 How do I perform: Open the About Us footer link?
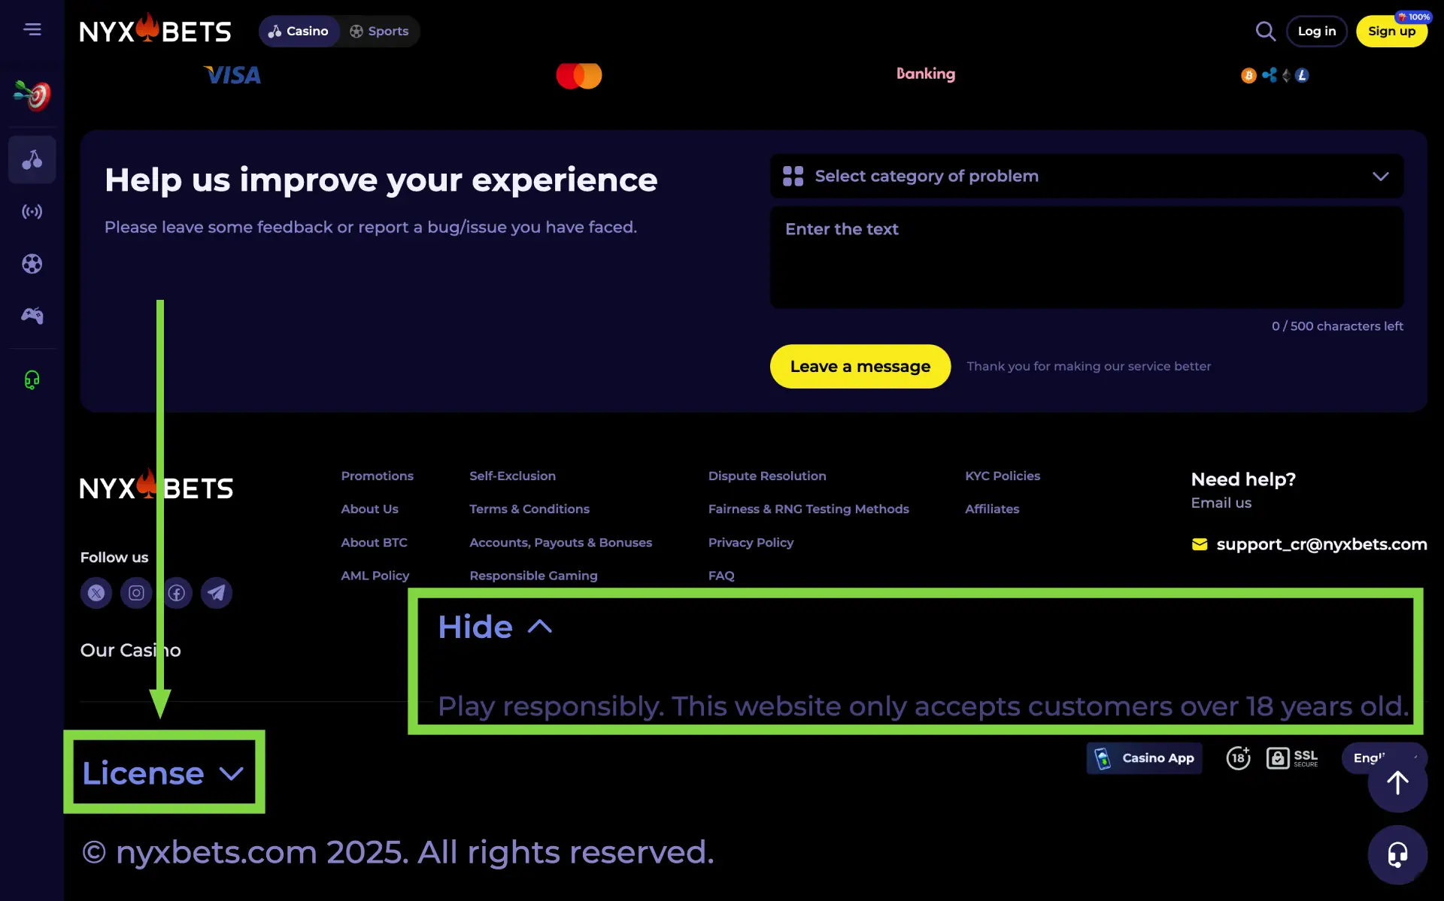point(369,509)
